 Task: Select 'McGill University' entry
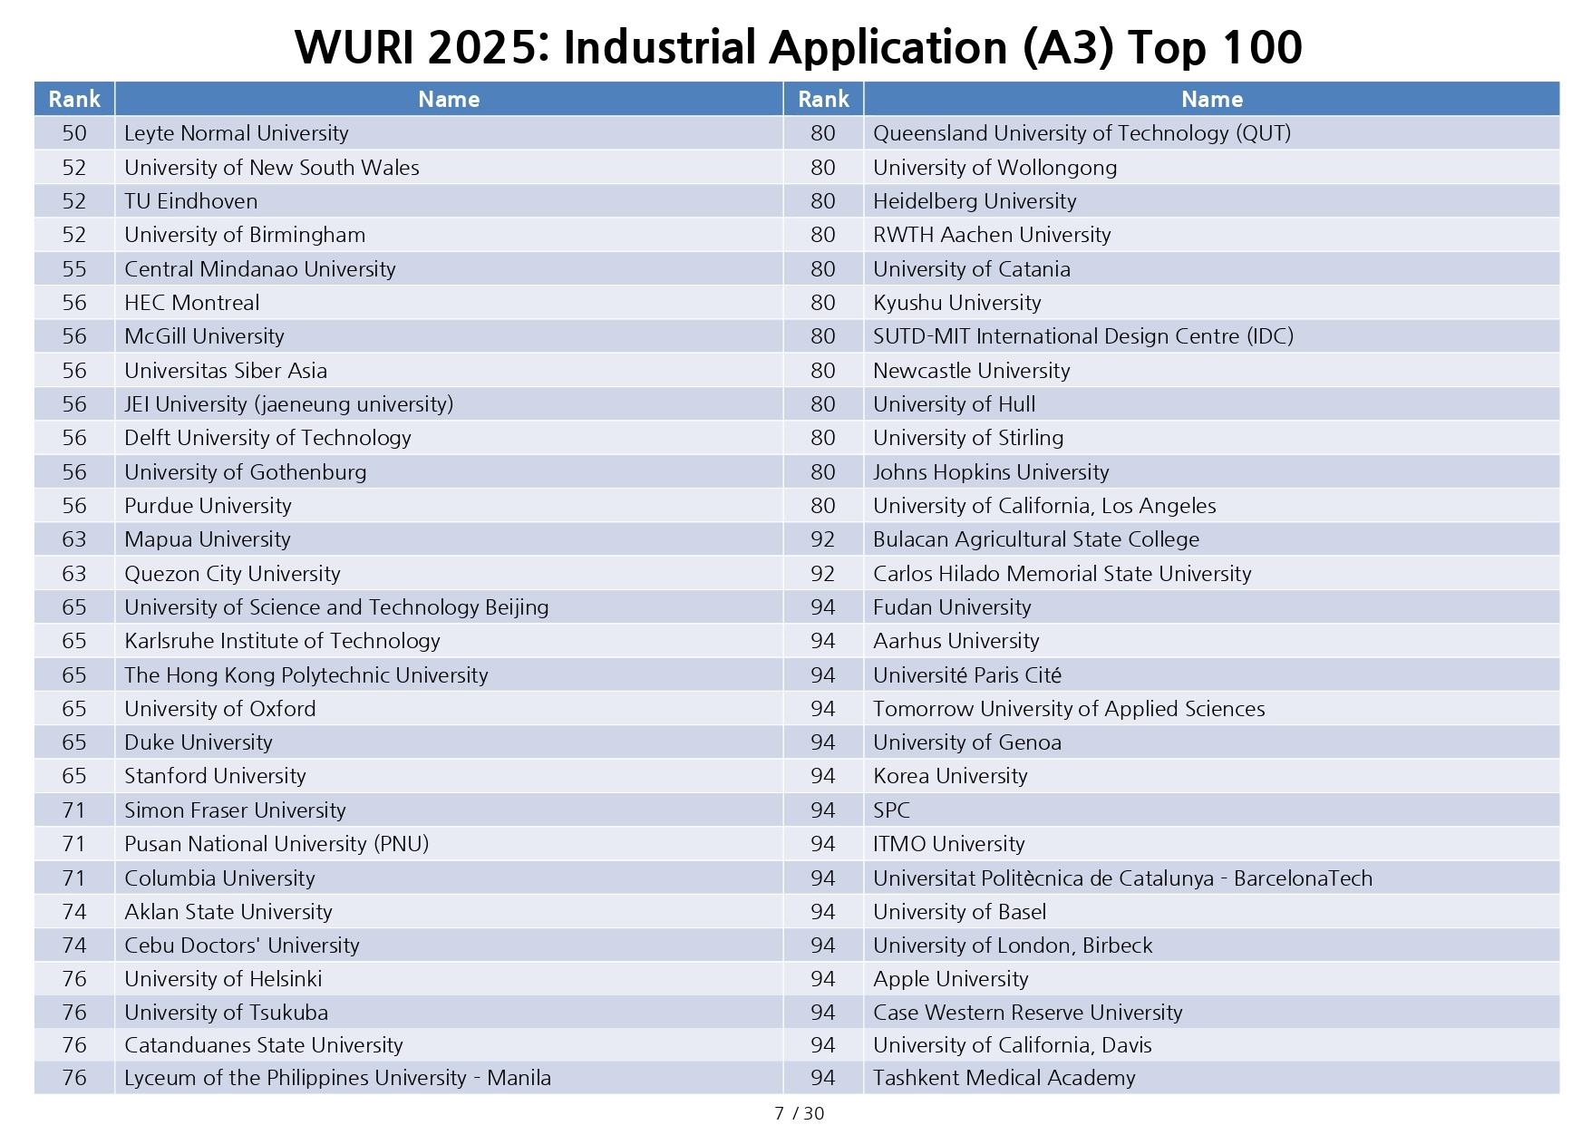click(x=204, y=336)
